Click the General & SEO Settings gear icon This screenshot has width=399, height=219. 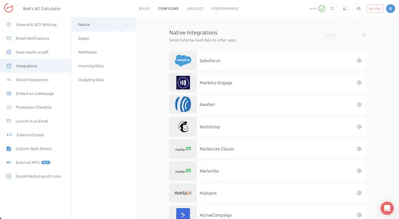(x=9, y=24)
